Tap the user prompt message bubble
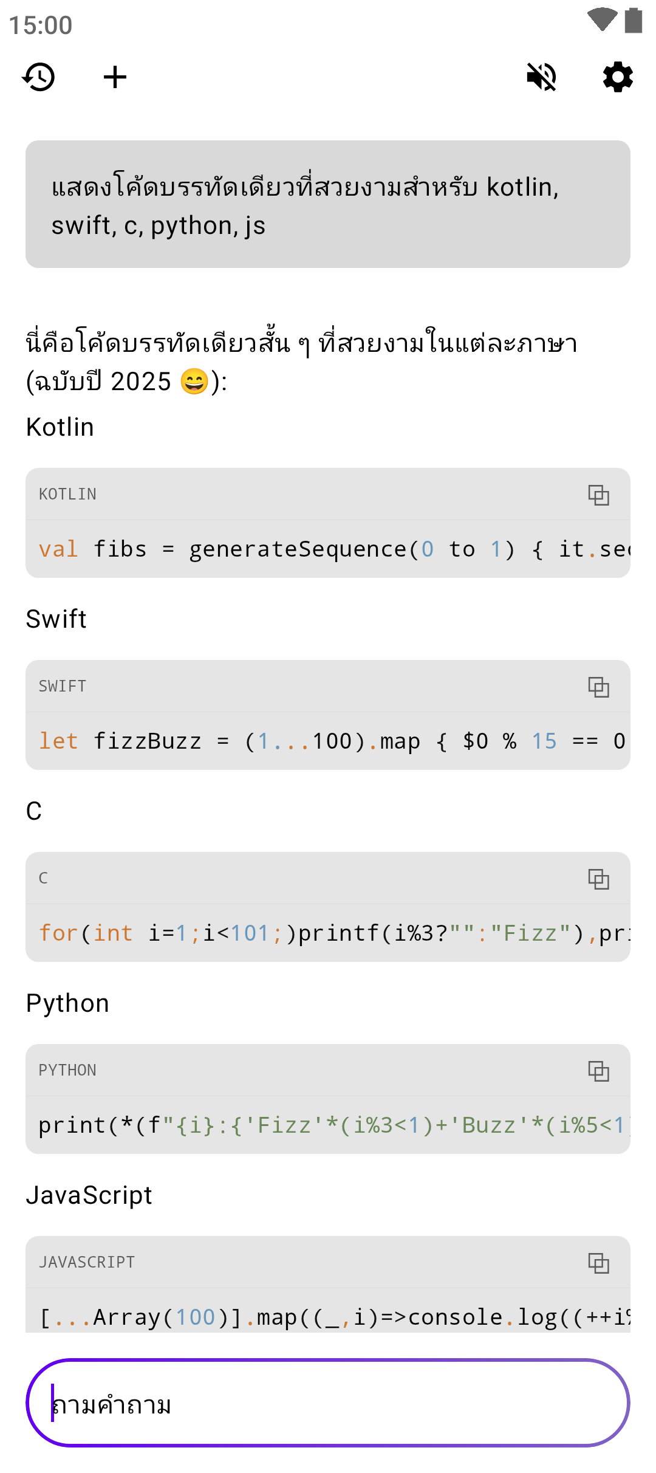 (x=328, y=204)
